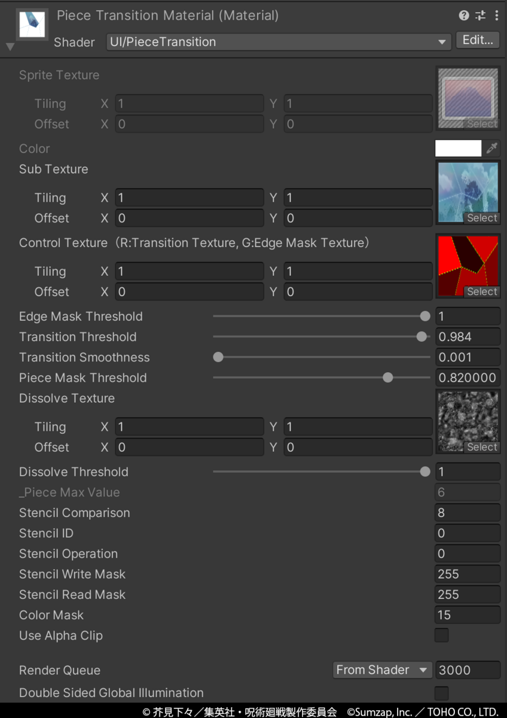This screenshot has width=507, height=718.
Task: Click the Sub Texture Offset Y field
Action: click(358, 218)
